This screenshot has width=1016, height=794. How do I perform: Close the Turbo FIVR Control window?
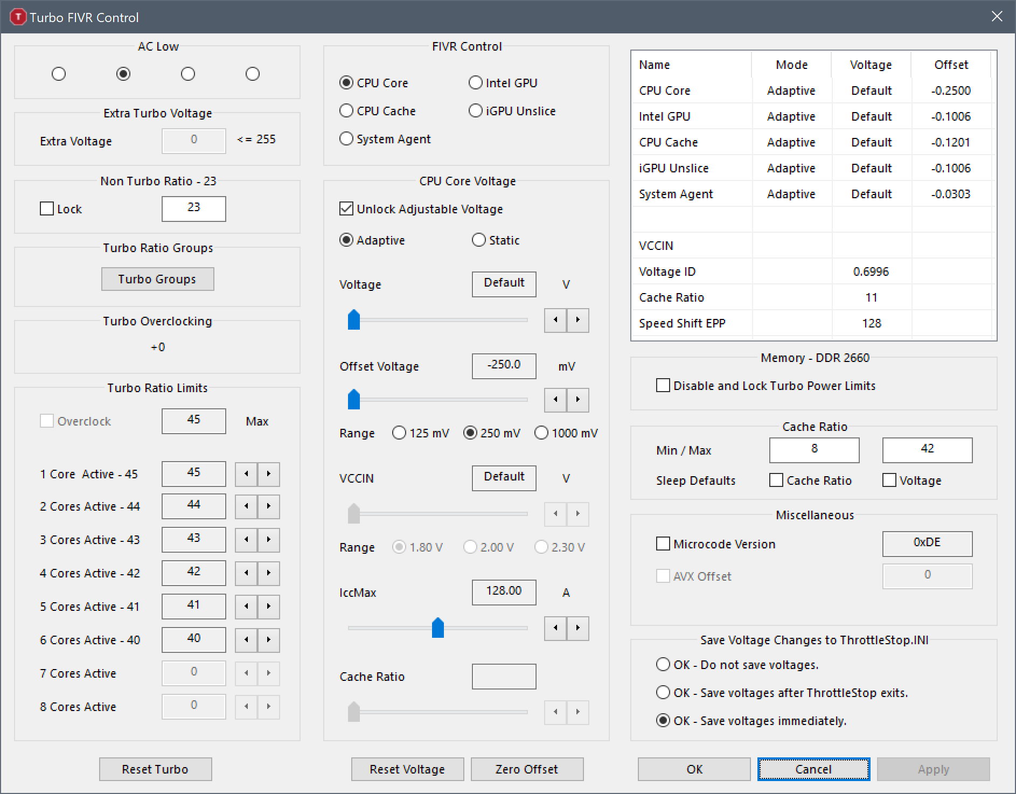(x=997, y=17)
